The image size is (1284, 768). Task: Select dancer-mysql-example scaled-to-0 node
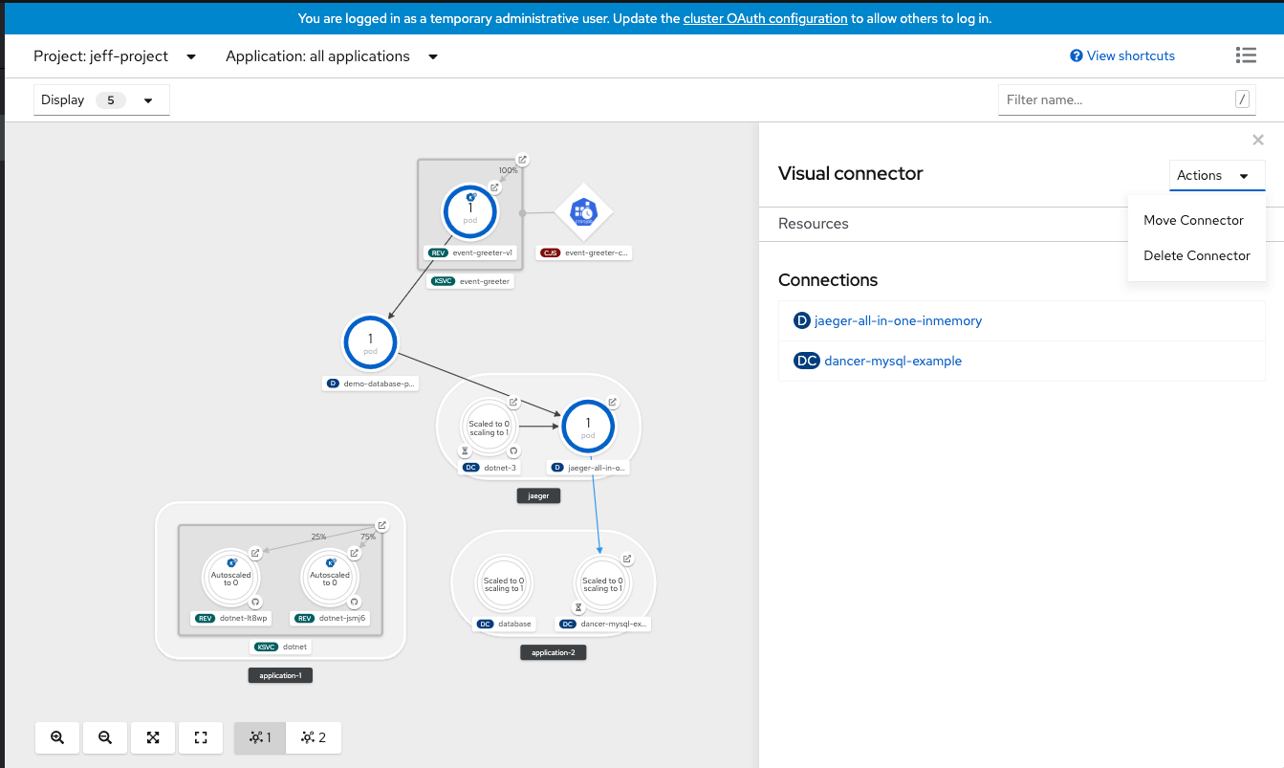pos(602,583)
